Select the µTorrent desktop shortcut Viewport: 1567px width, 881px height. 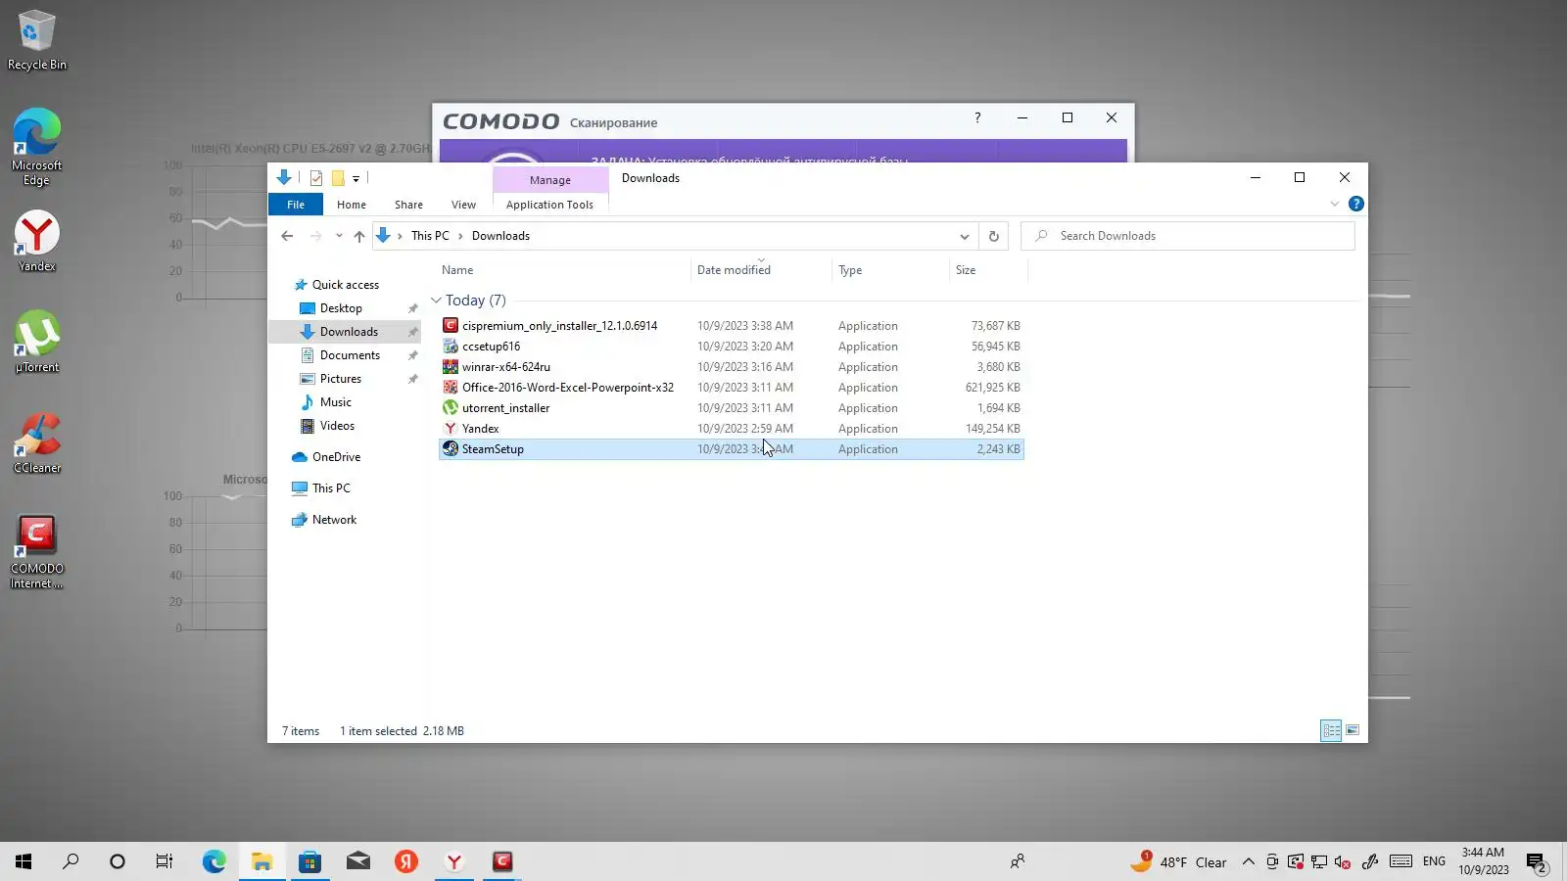[x=37, y=342]
